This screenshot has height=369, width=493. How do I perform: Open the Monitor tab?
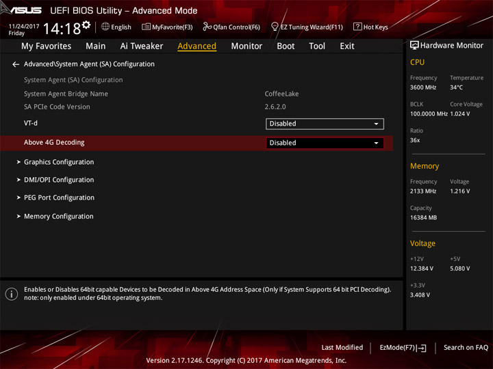246,46
